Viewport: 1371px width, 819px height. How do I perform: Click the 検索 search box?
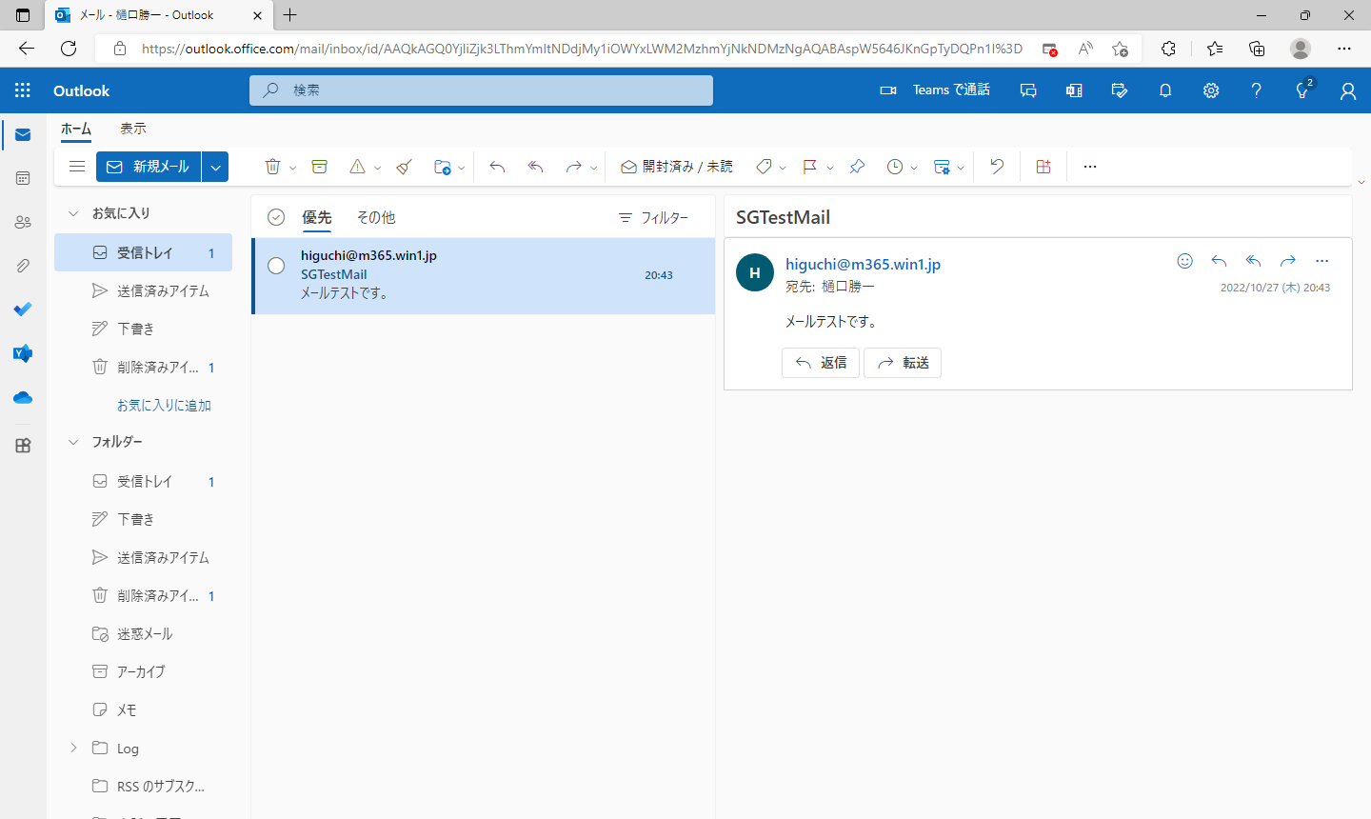point(481,90)
